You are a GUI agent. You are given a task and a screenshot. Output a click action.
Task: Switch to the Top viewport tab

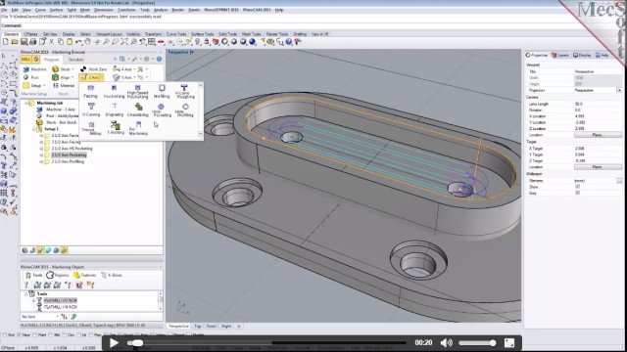click(x=198, y=326)
